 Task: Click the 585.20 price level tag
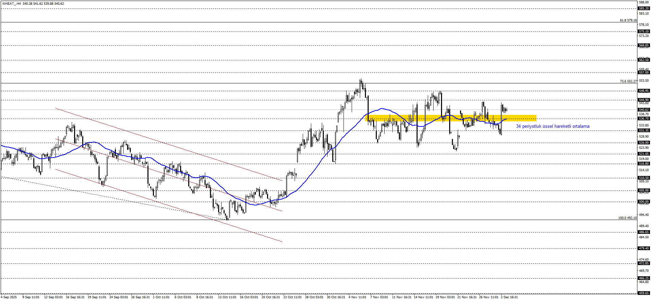click(644, 8)
